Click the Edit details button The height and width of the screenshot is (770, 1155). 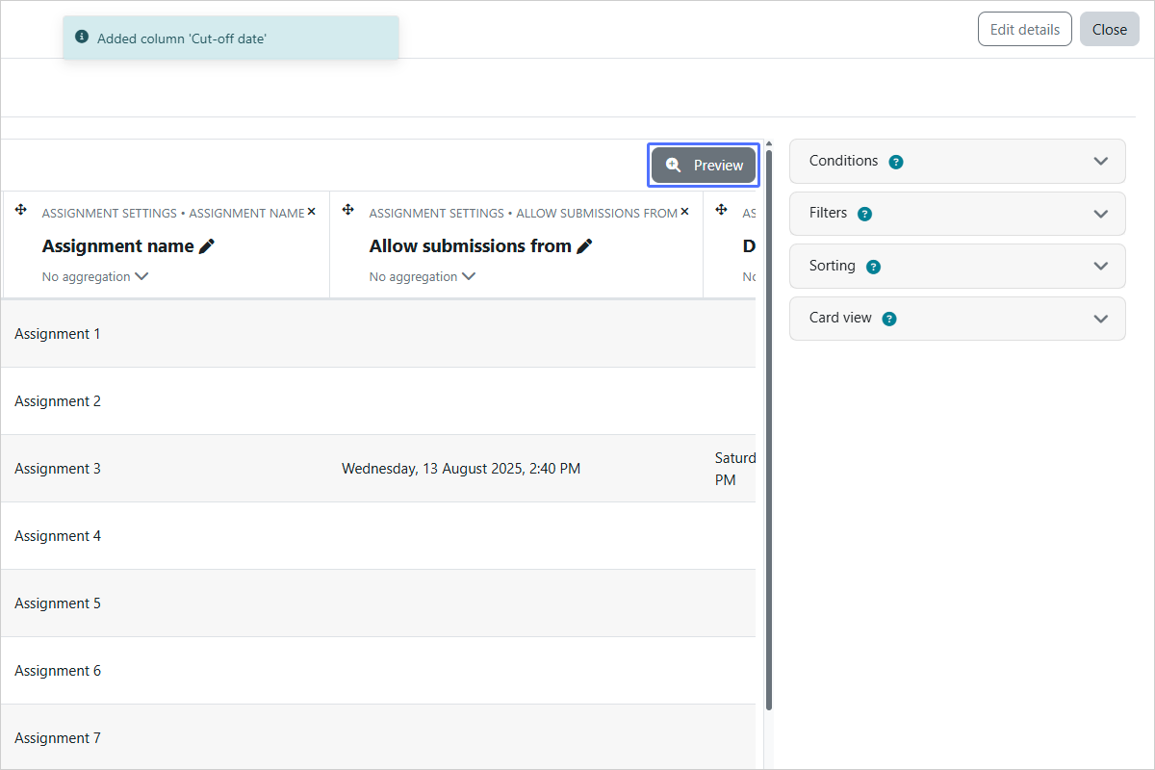[1025, 29]
